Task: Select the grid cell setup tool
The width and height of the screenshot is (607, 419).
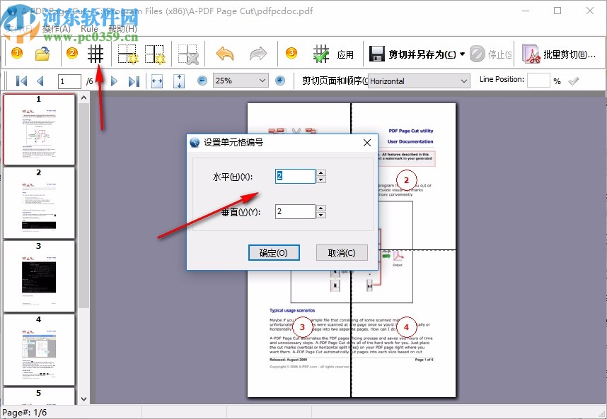Action: click(x=96, y=53)
